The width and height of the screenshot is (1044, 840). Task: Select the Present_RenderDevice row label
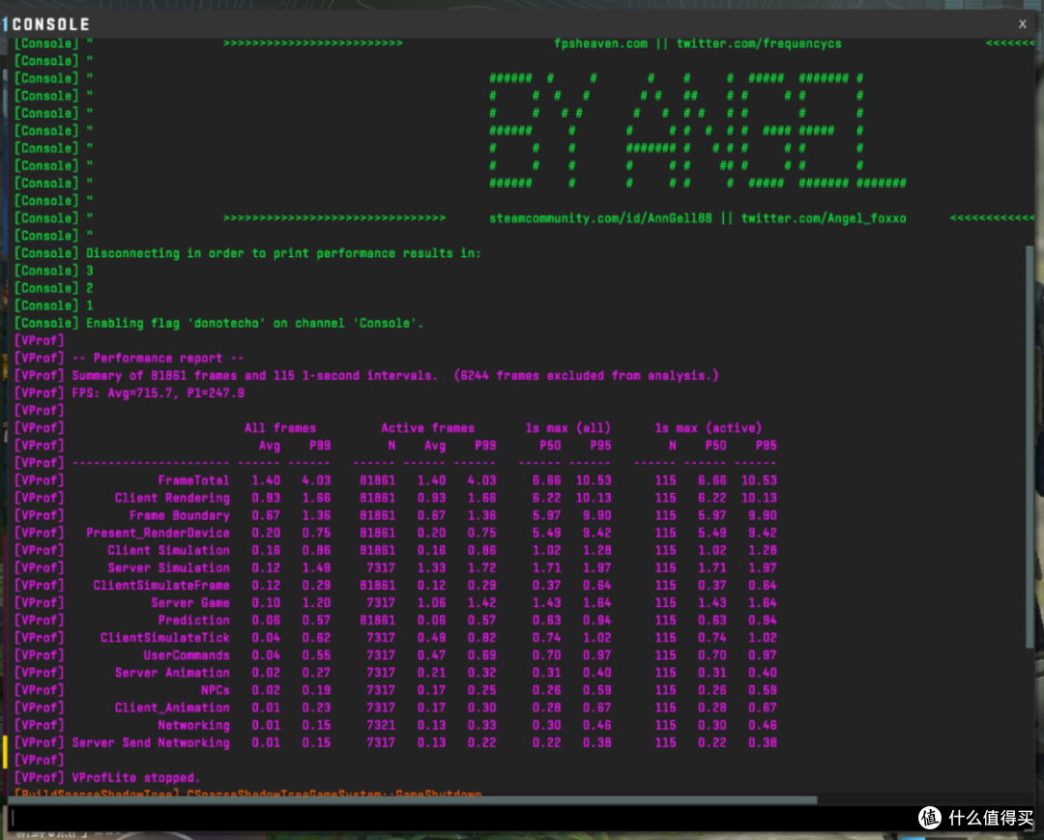pyautogui.click(x=158, y=534)
